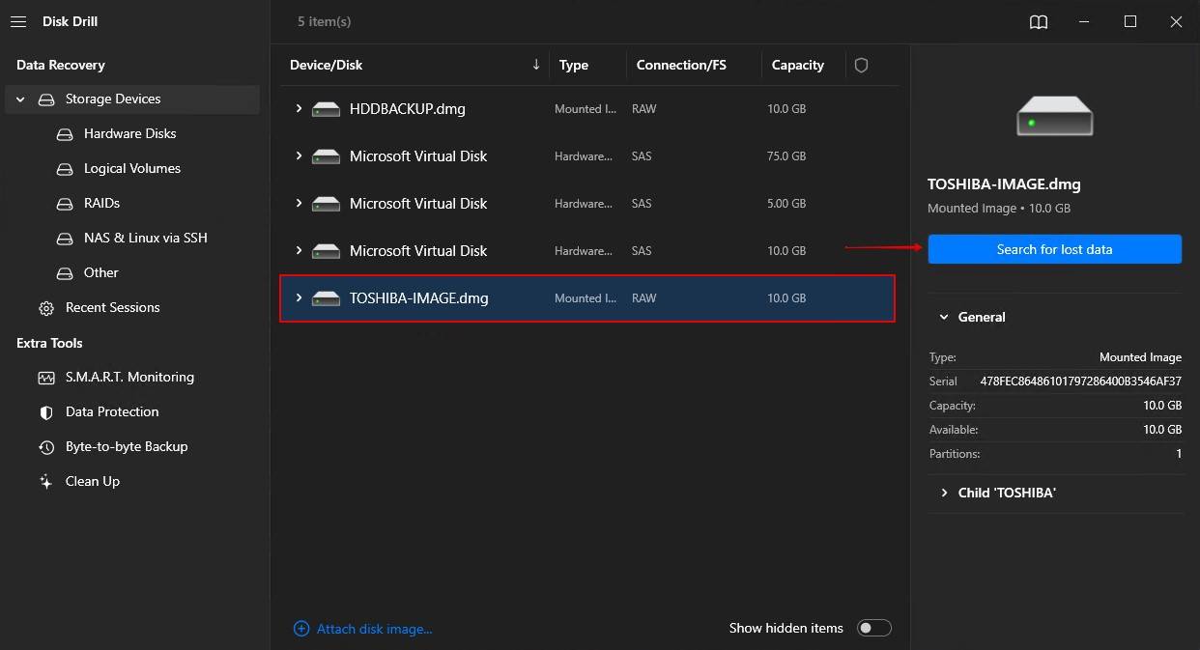Click the shield protection column header icon

[x=862, y=65]
